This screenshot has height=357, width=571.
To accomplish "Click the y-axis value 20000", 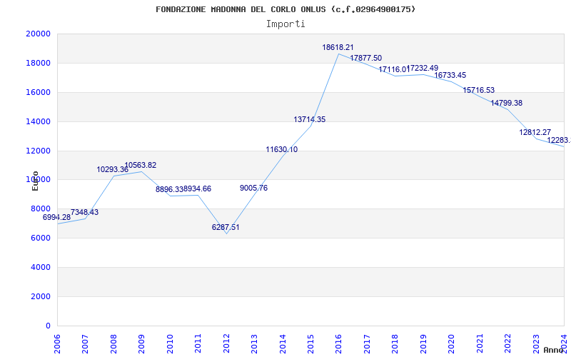I will click(39, 34).
